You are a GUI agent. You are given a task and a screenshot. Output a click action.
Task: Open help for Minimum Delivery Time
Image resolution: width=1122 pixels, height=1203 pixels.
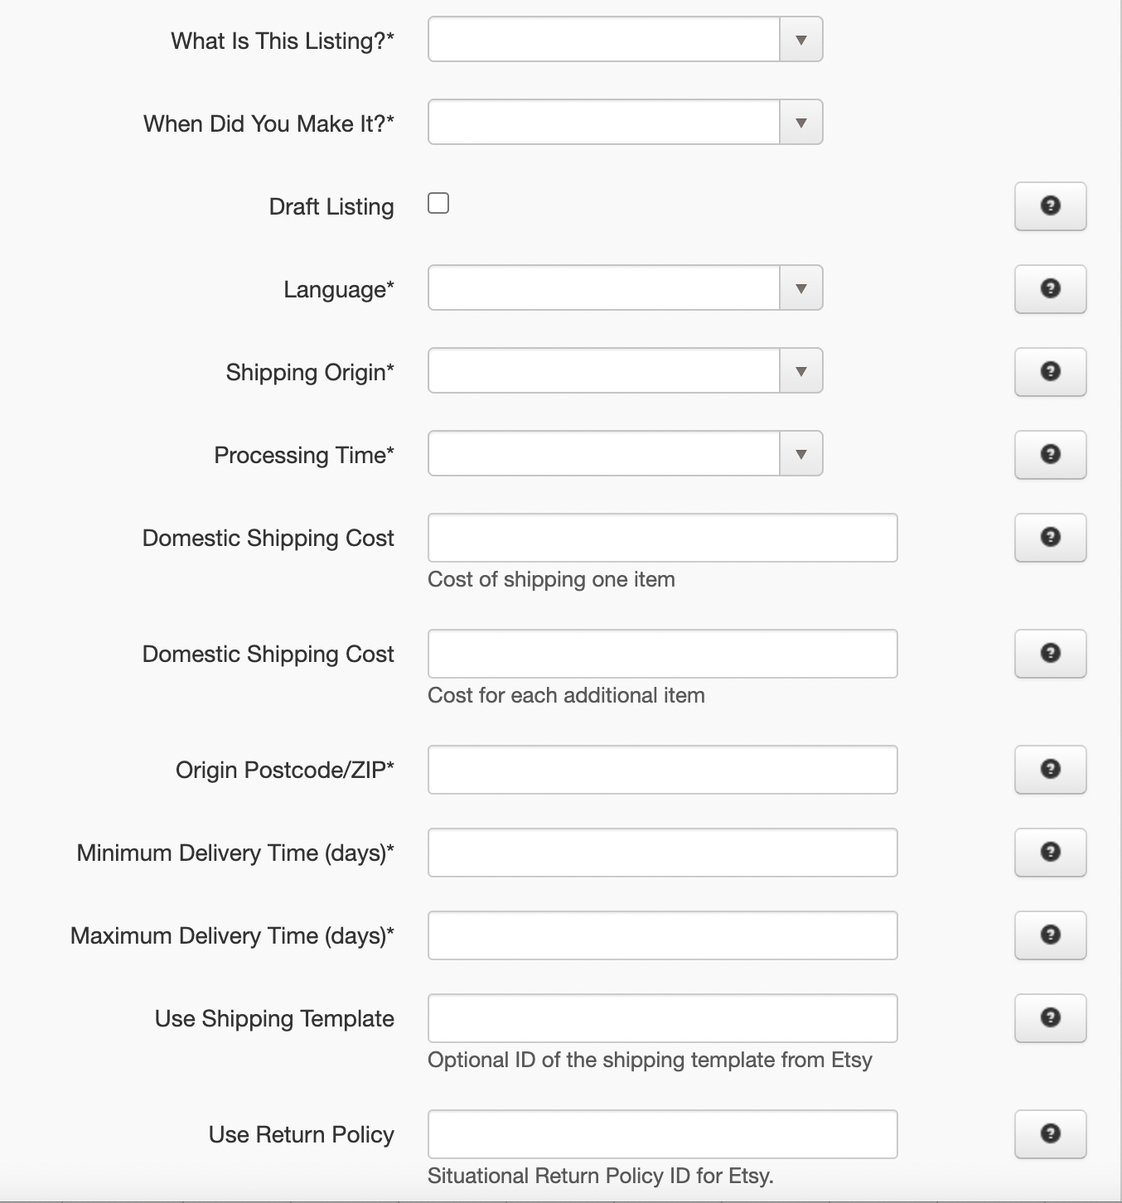point(1050,853)
